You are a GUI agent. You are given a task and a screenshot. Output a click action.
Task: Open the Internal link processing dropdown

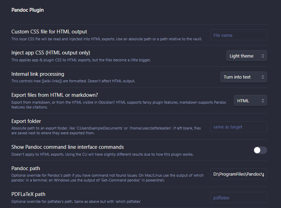click(244, 77)
